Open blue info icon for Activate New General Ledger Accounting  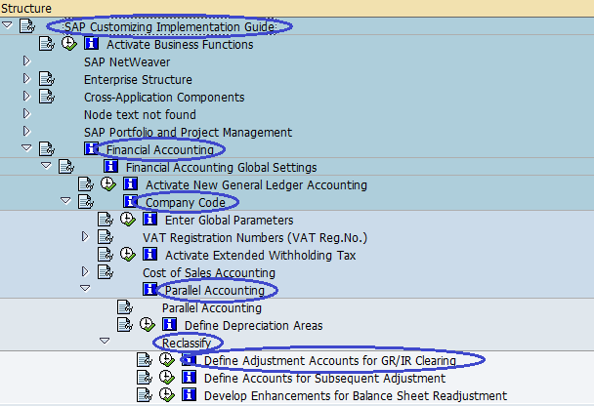130,183
